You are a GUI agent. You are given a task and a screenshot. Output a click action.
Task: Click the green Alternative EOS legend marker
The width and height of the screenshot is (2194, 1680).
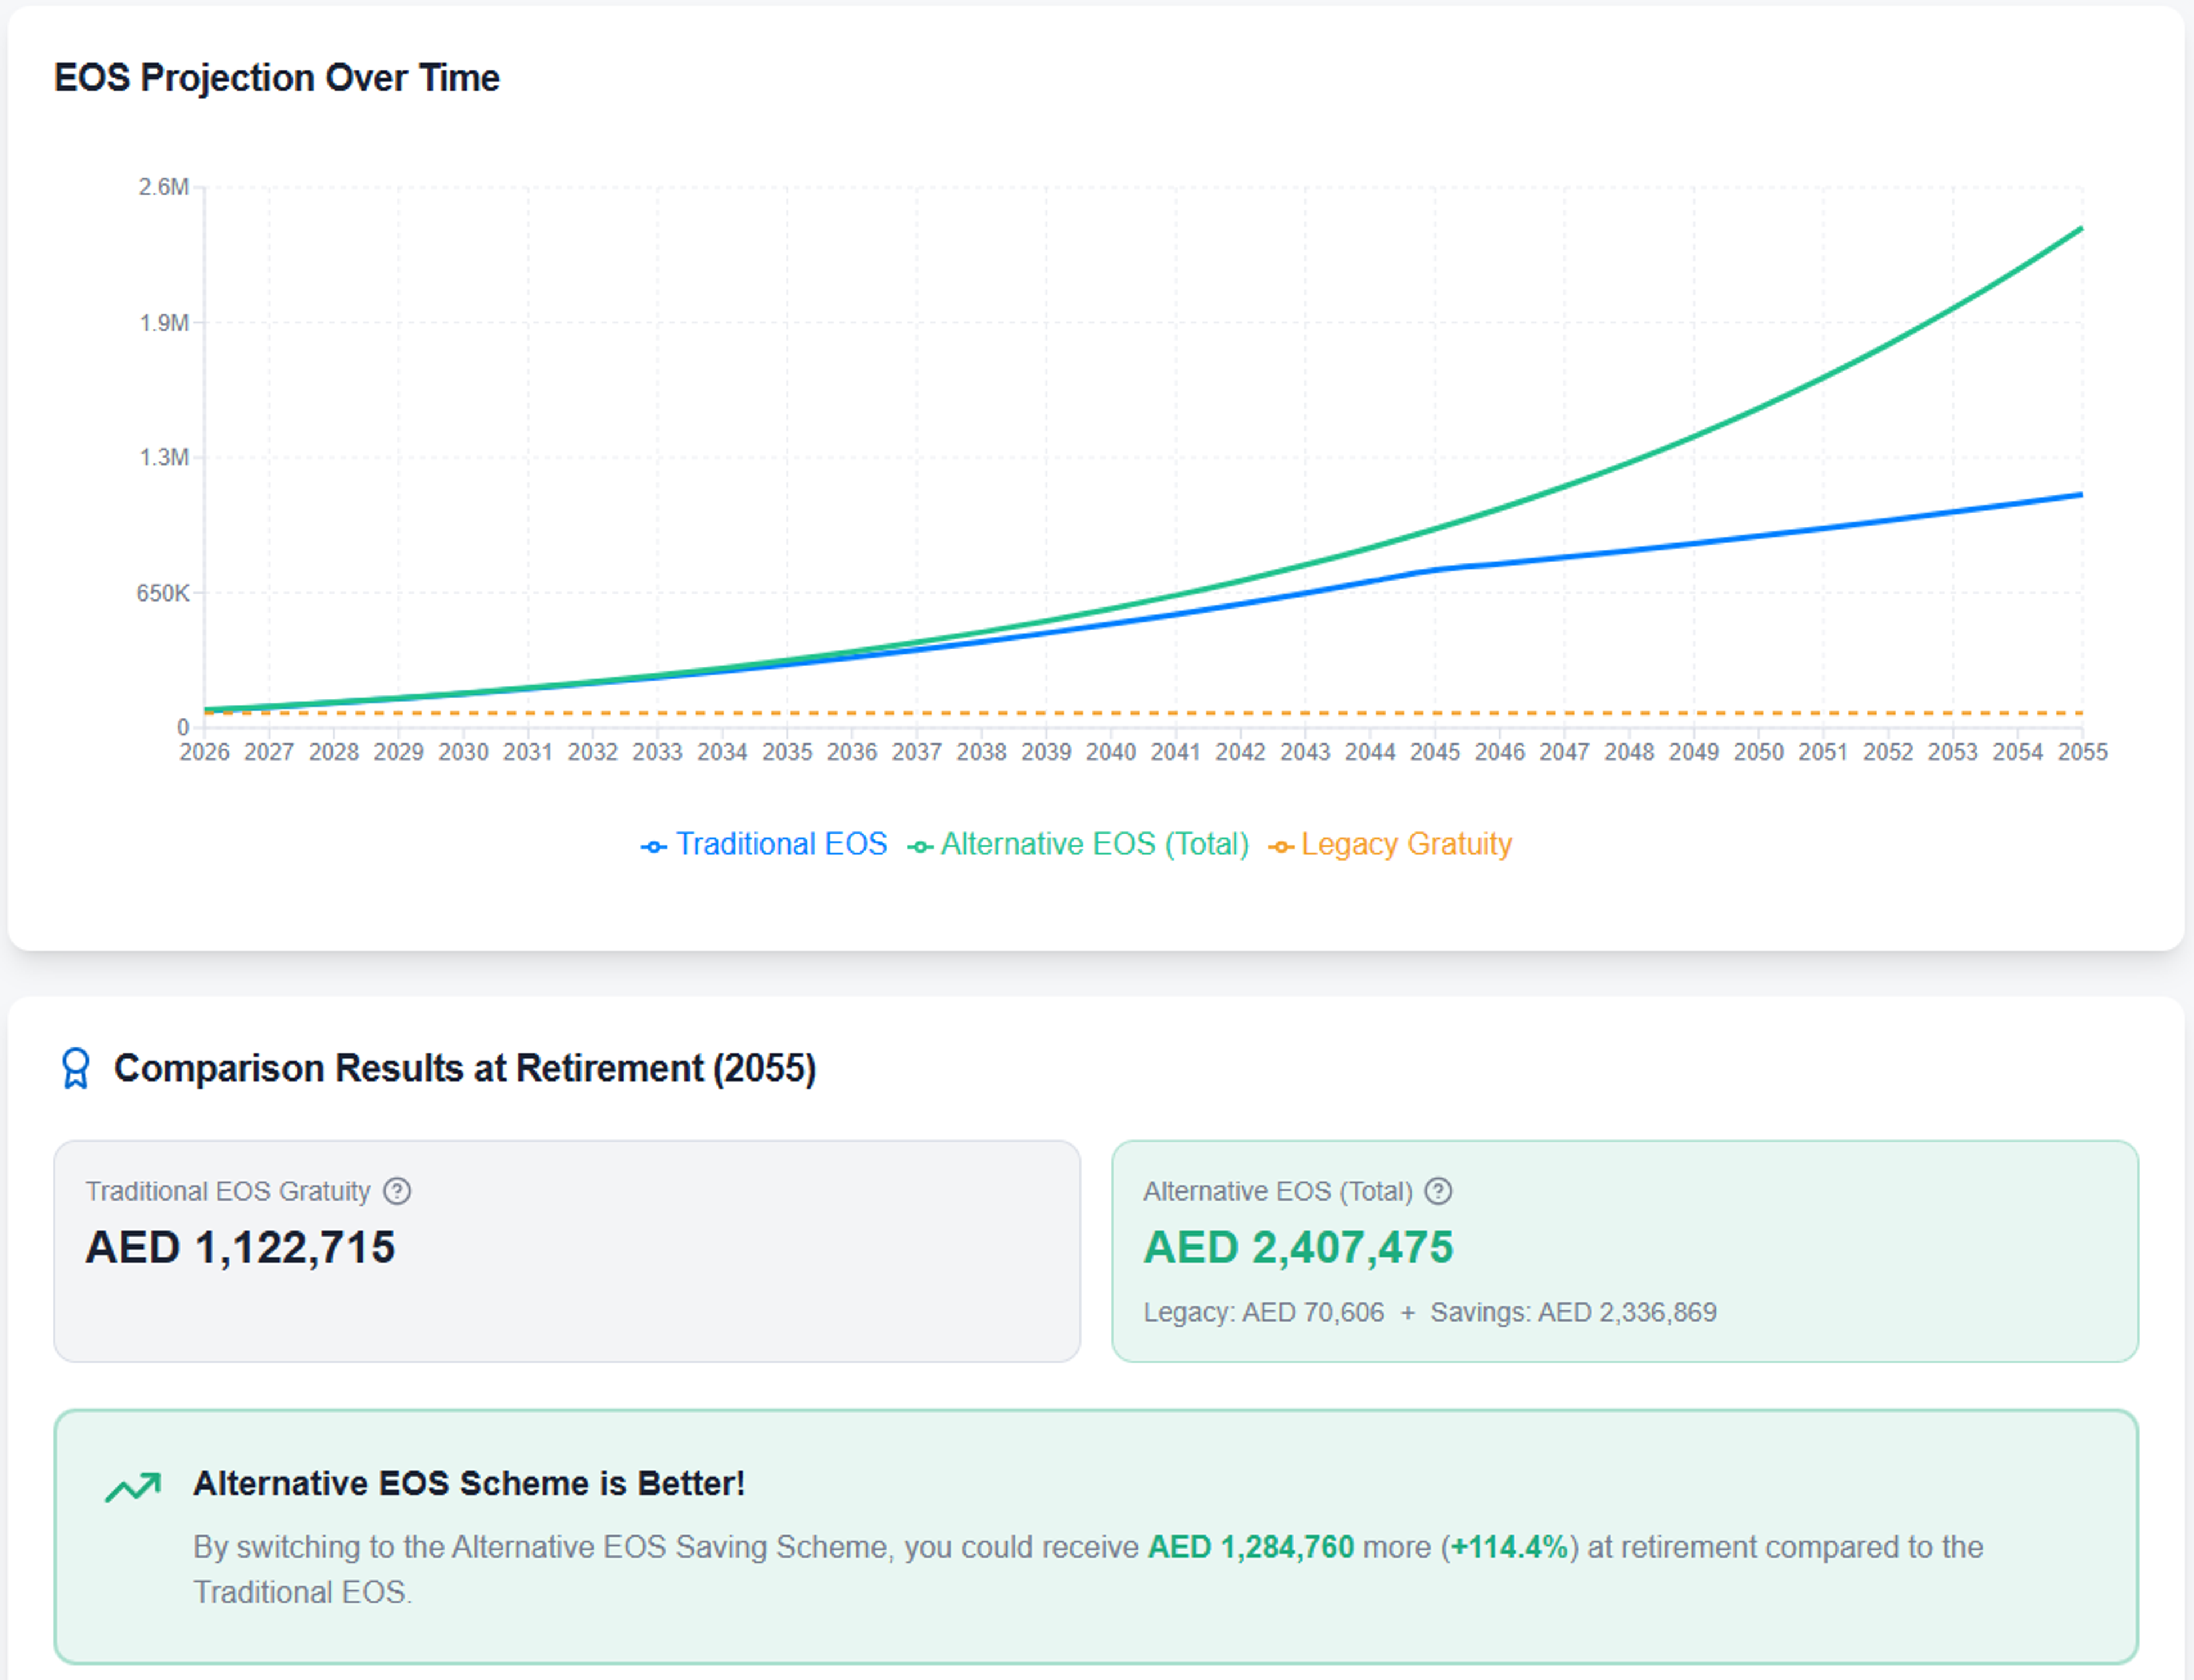pyautogui.click(x=920, y=847)
